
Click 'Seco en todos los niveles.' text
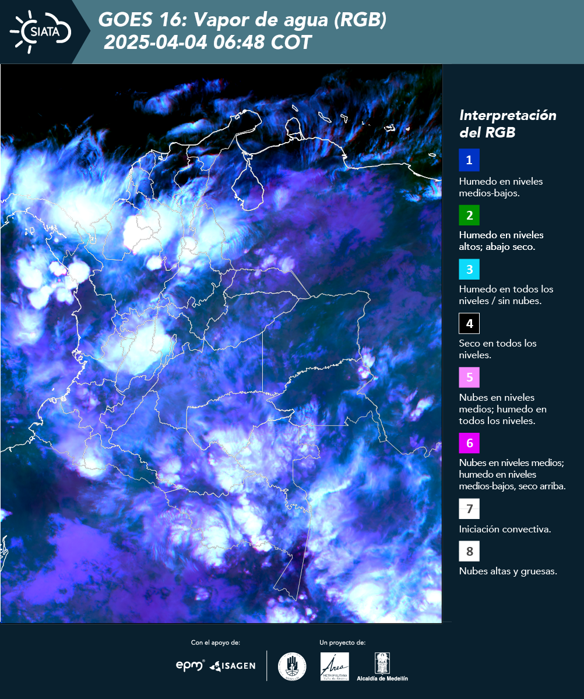[x=498, y=348]
